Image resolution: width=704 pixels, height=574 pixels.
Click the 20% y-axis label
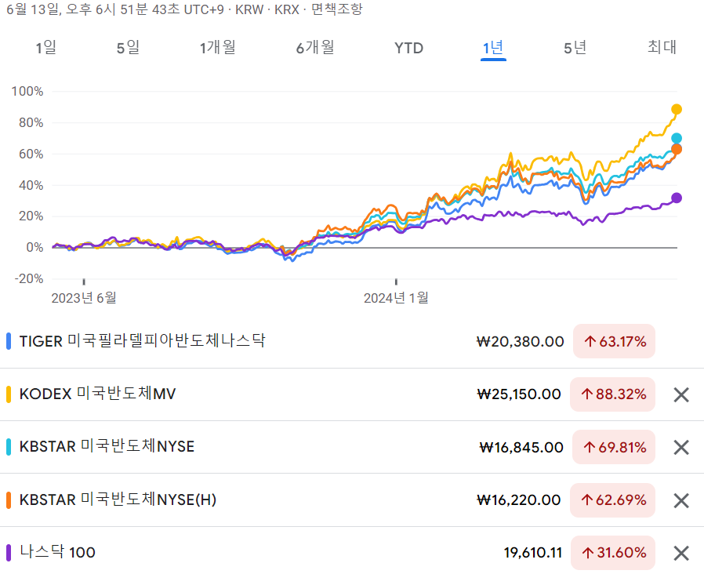pyautogui.click(x=31, y=216)
